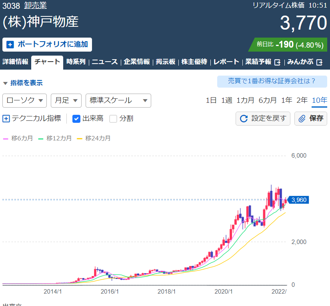The image size is (330, 306).
Task: Open the 月足 interval dropdown
Action: 66,100
